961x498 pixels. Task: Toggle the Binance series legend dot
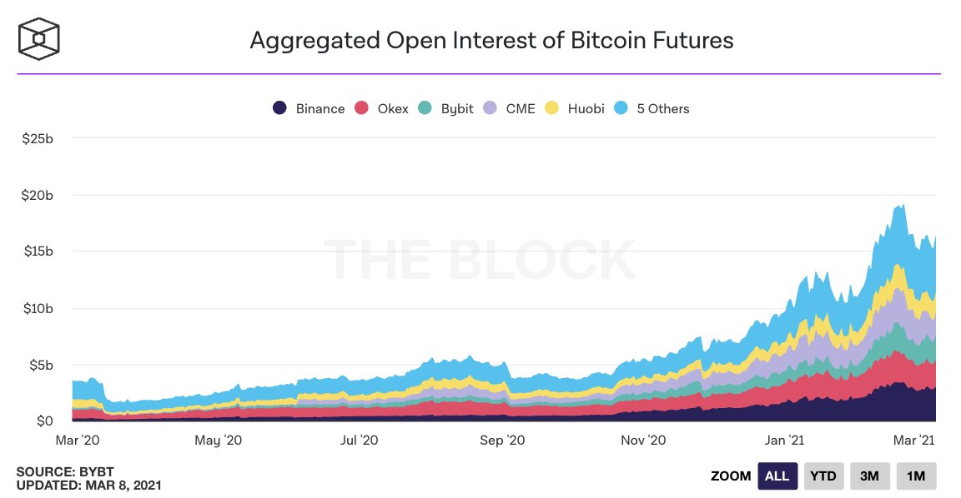(280, 108)
